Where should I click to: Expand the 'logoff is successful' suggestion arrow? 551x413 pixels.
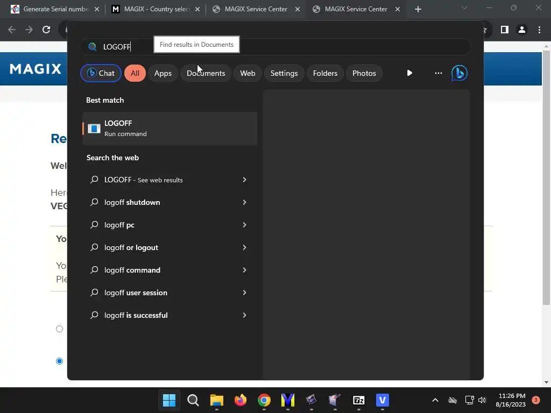[245, 315]
